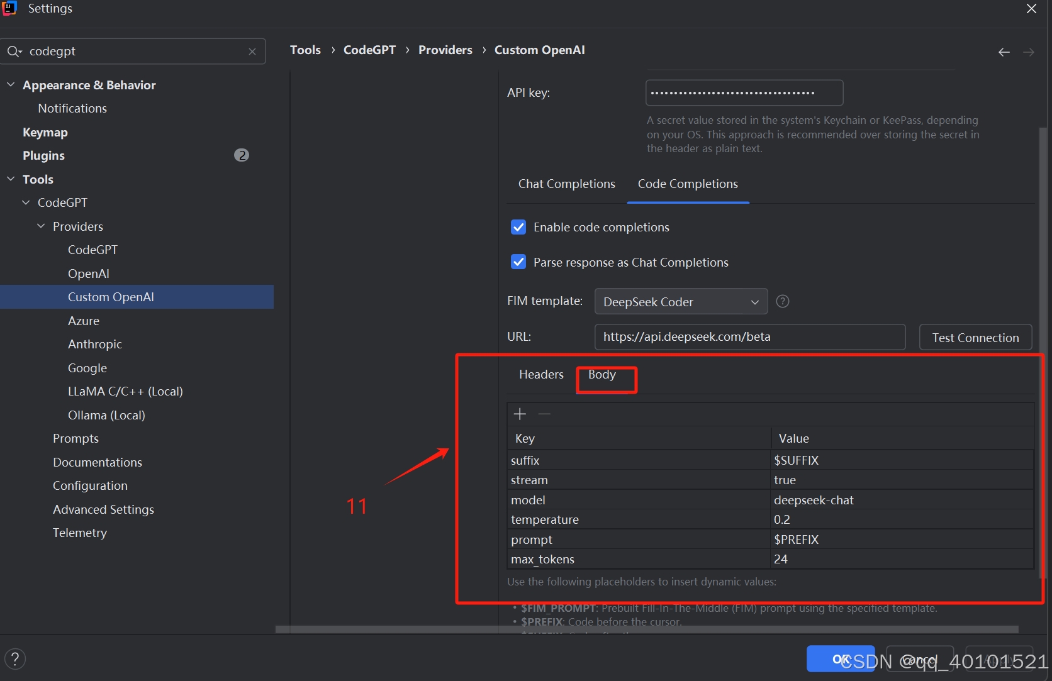
Task: Clear the codegpt search text
Action: (x=252, y=52)
